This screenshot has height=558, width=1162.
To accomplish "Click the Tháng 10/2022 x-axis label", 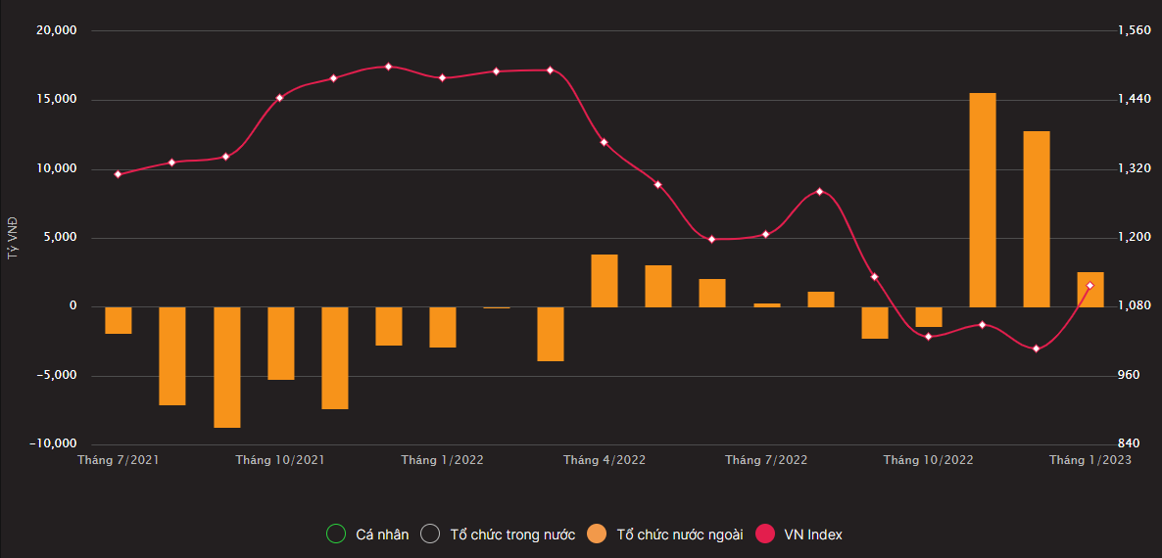I will coord(928,460).
